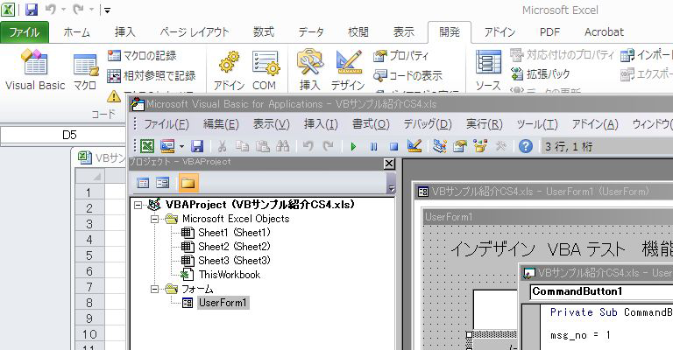The height and width of the screenshot is (350, 673).
Task: Switch to the ホーム ribbon tab
Action: click(77, 32)
